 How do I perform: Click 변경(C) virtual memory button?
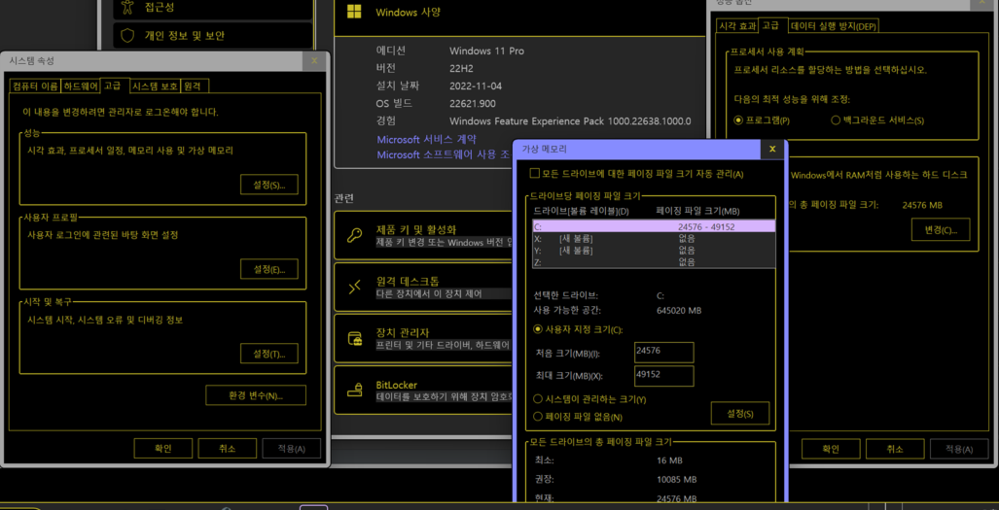point(941,229)
